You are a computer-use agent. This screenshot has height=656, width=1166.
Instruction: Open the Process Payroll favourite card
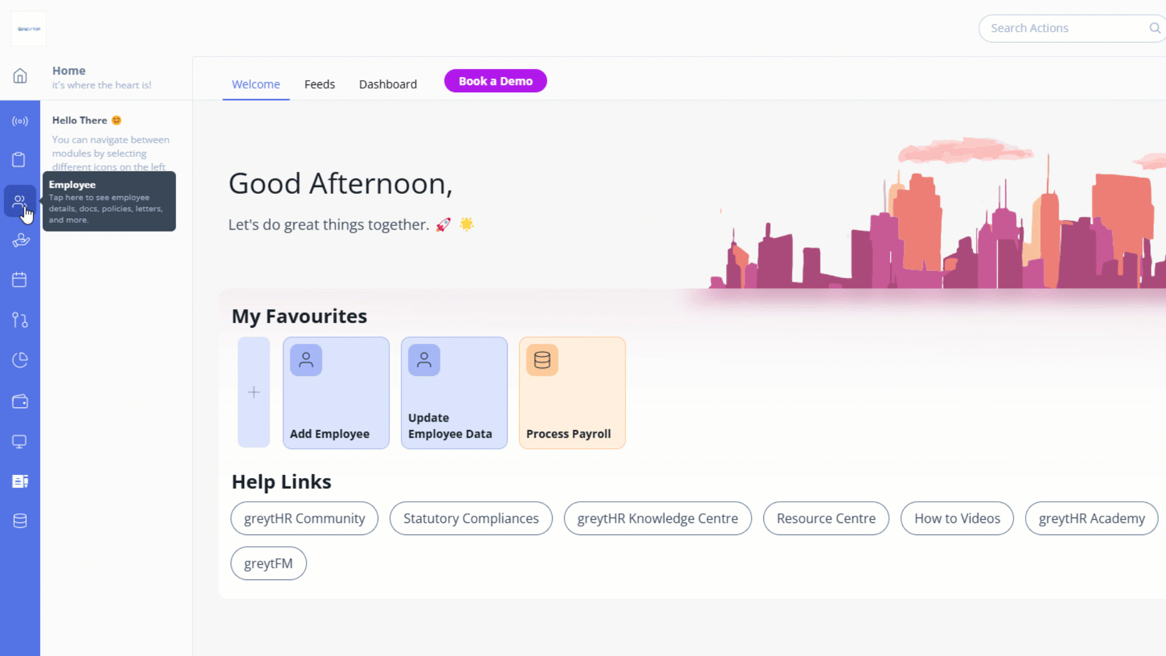[571, 393]
